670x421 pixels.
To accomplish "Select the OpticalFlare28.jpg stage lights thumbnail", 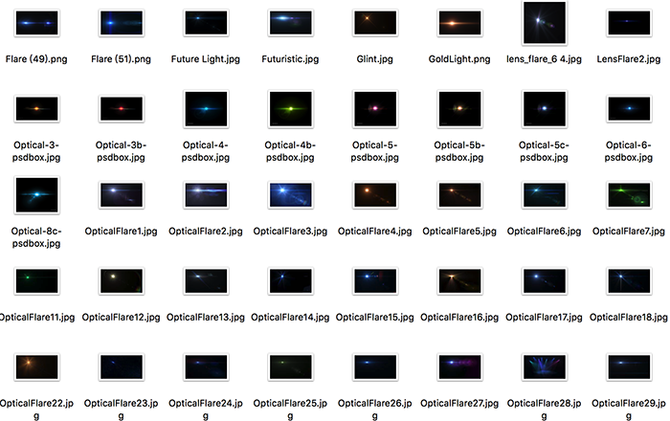I will pyautogui.click(x=545, y=366).
